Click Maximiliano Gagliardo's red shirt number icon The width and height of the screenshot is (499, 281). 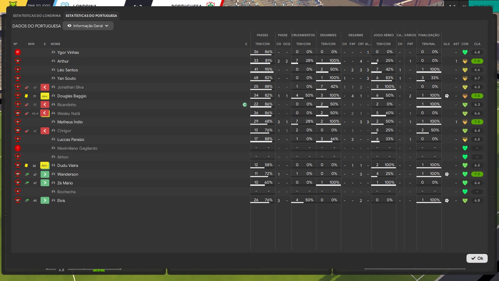coord(18,148)
